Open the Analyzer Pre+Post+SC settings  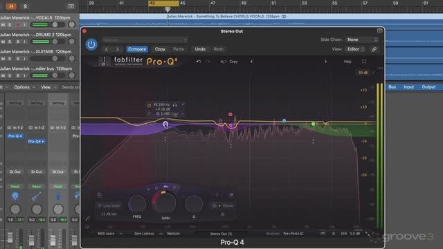tap(293, 234)
